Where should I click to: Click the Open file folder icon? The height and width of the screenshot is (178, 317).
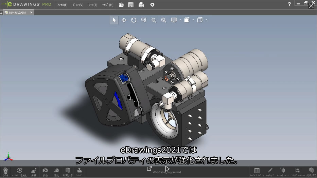121,5
